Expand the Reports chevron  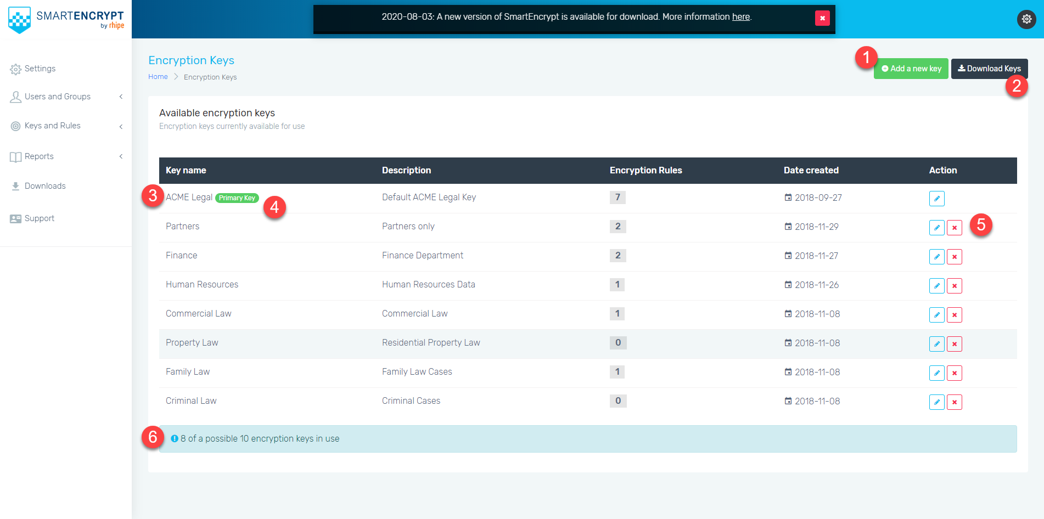tap(121, 156)
